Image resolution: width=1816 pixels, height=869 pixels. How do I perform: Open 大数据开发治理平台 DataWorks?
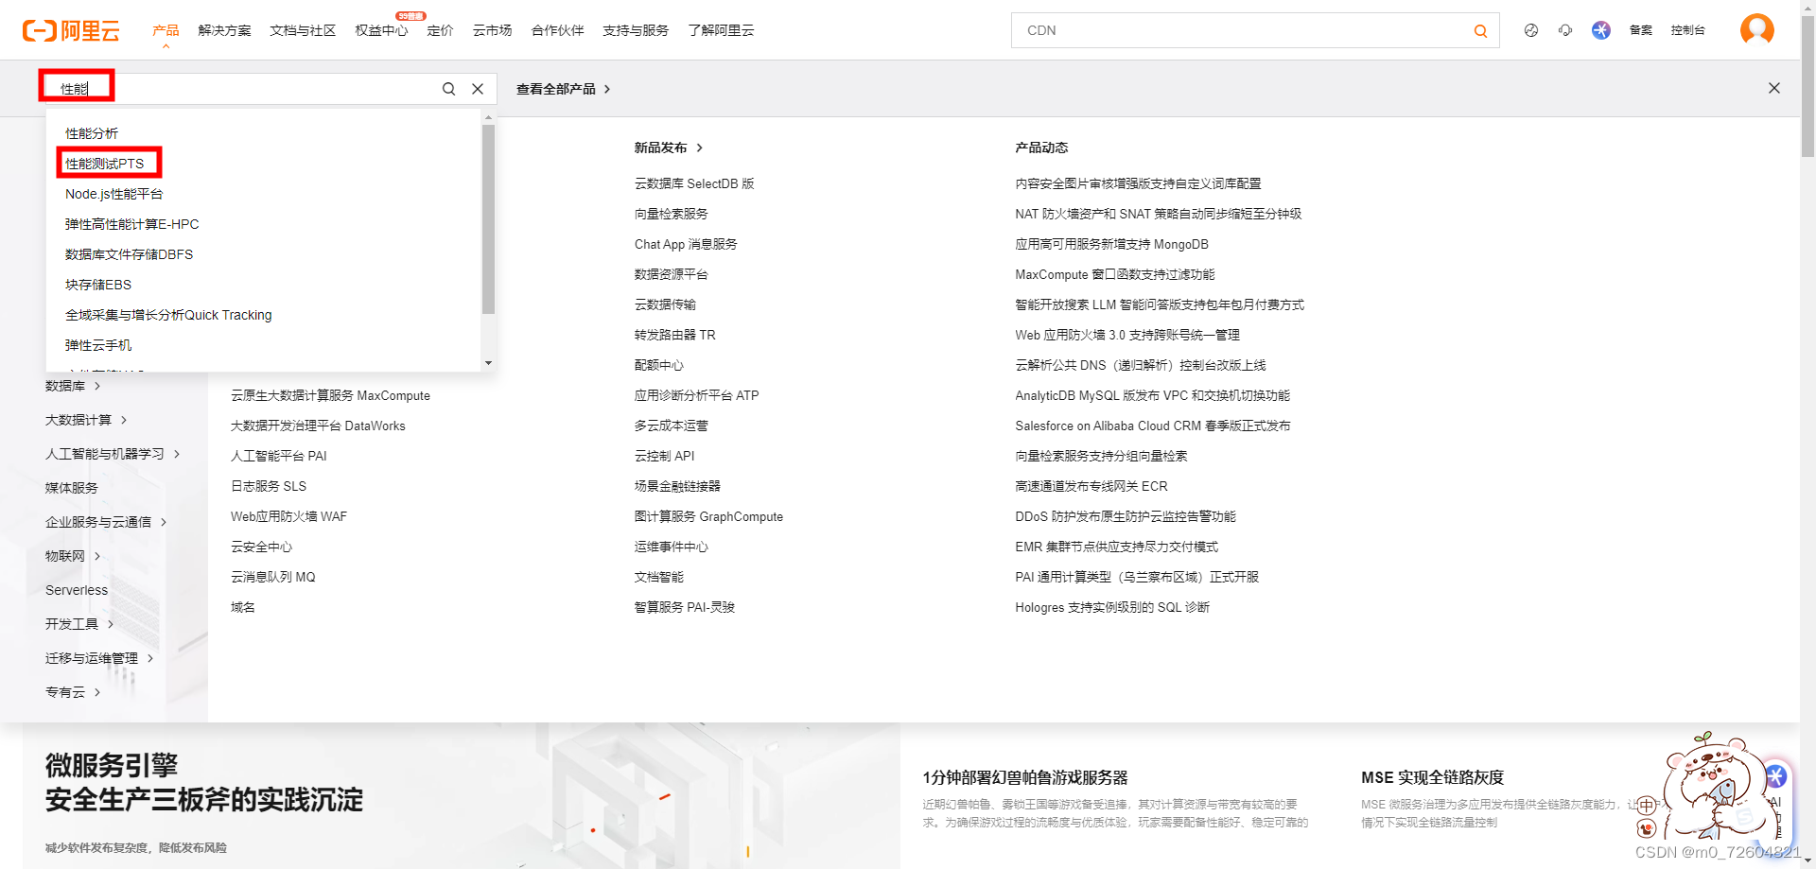(x=318, y=426)
